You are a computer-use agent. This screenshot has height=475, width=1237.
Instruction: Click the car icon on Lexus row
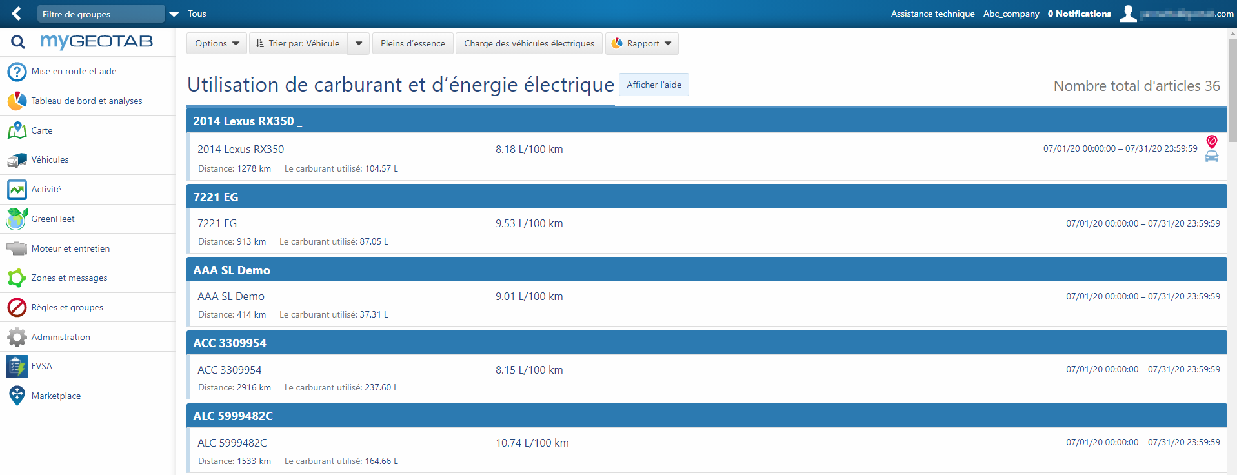[x=1212, y=156]
